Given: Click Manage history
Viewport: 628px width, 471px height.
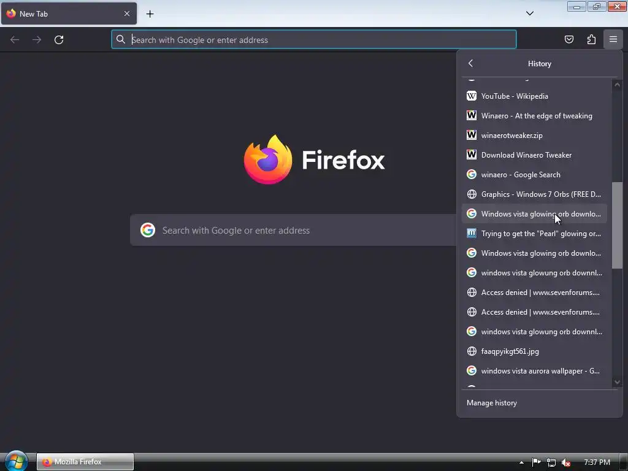Looking at the screenshot, I should [491, 403].
